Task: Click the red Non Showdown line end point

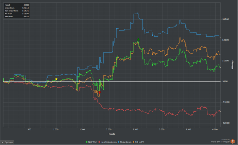Action: tap(220, 111)
